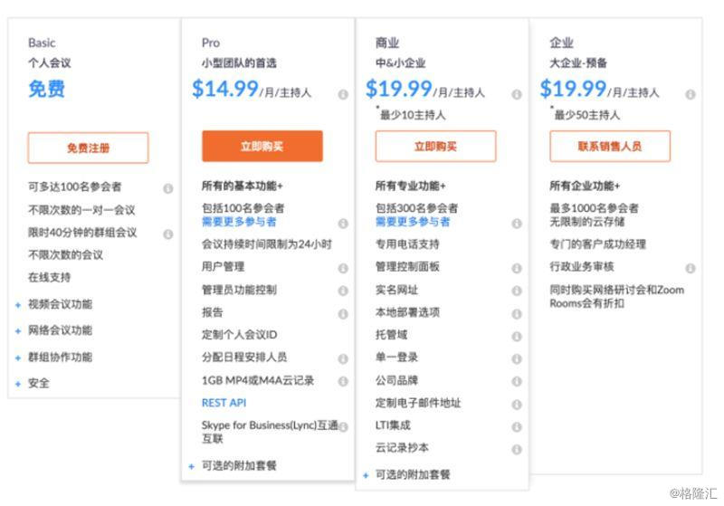Click 需要更多参与者 link under 包括300名参会者
This screenshot has width=724, height=506.
pyautogui.click(x=413, y=222)
